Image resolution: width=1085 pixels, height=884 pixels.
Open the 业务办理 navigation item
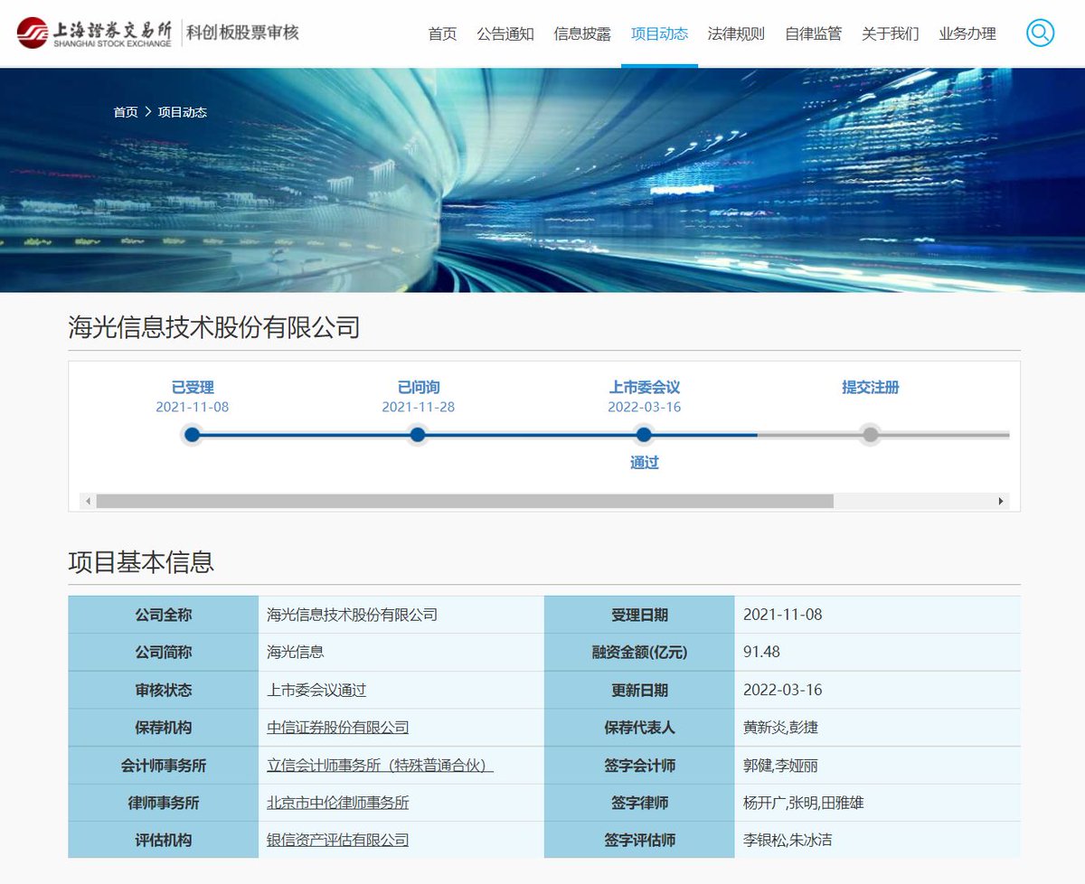966,33
